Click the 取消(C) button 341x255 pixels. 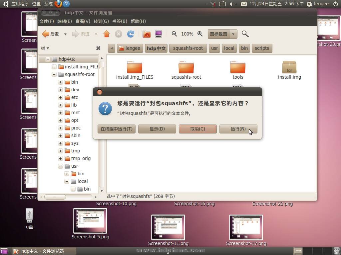[x=198, y=129]
